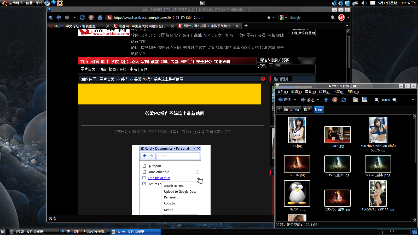Click GO search button on website
Screen dimensions: 418x235
[x=278, y=66]
